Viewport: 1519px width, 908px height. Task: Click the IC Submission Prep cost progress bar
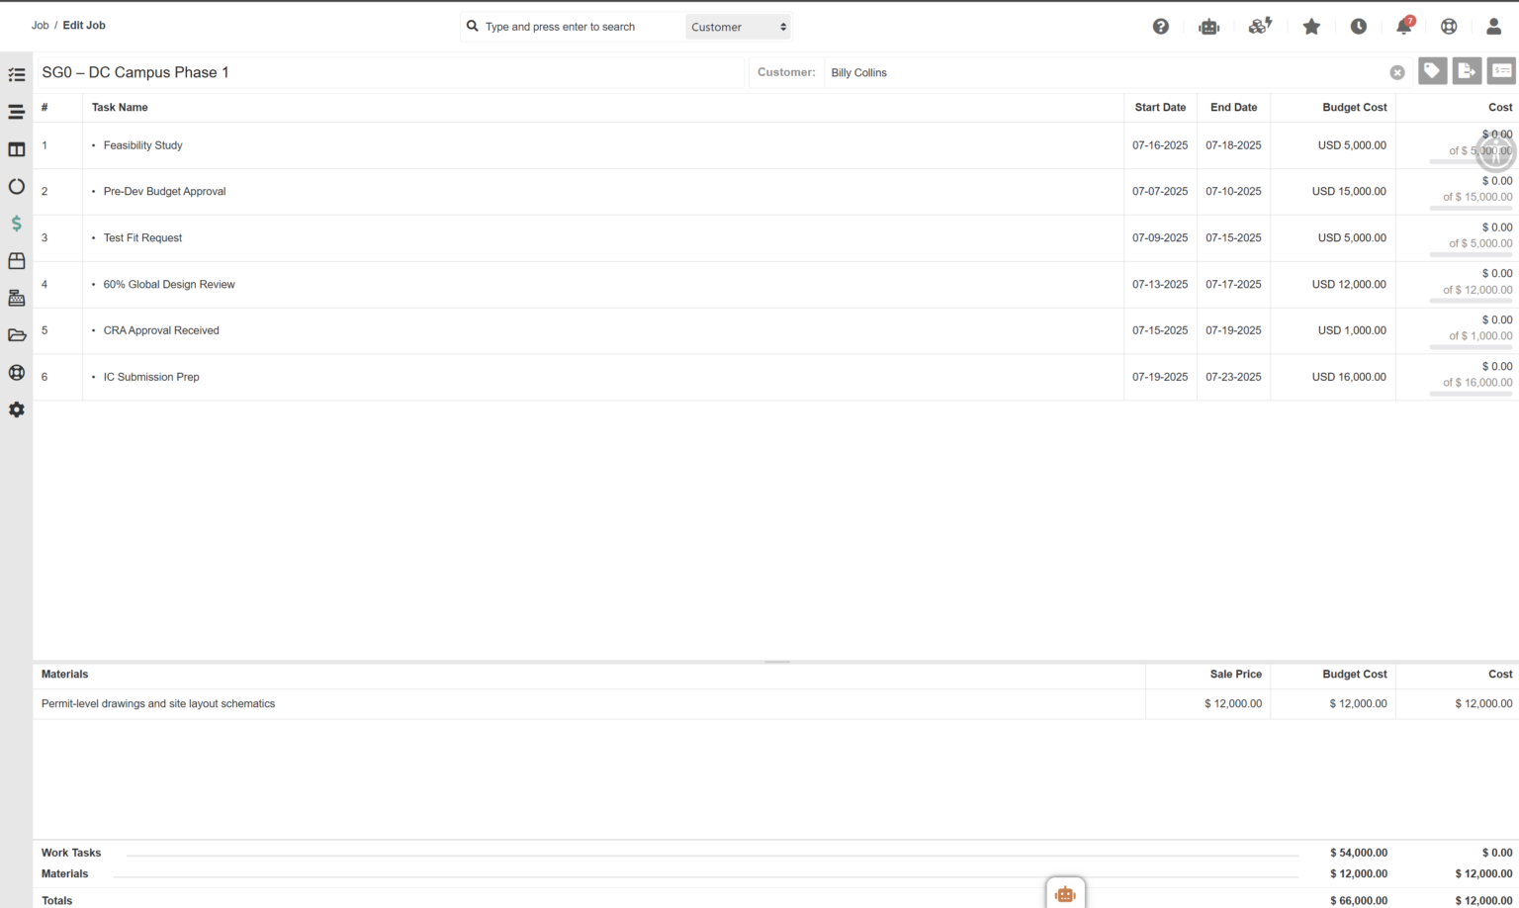pos(1471,394)
